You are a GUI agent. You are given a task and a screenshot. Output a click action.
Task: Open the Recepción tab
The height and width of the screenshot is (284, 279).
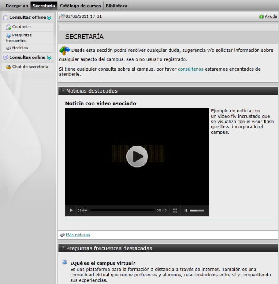(17, 6)
